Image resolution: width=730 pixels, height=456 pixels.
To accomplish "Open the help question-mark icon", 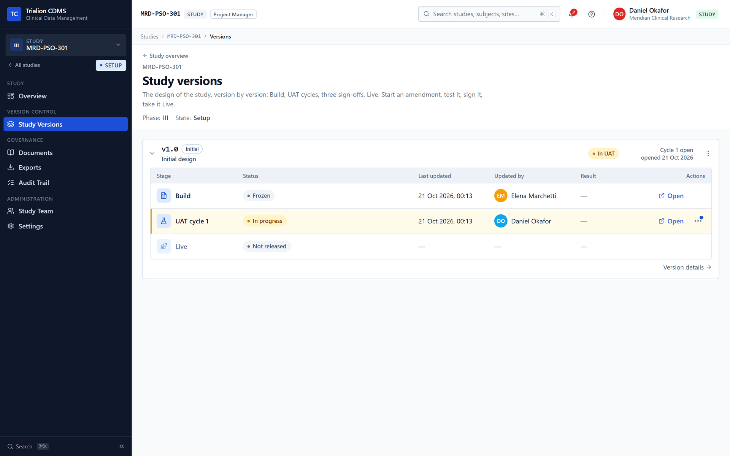I will tap(592, 14).
